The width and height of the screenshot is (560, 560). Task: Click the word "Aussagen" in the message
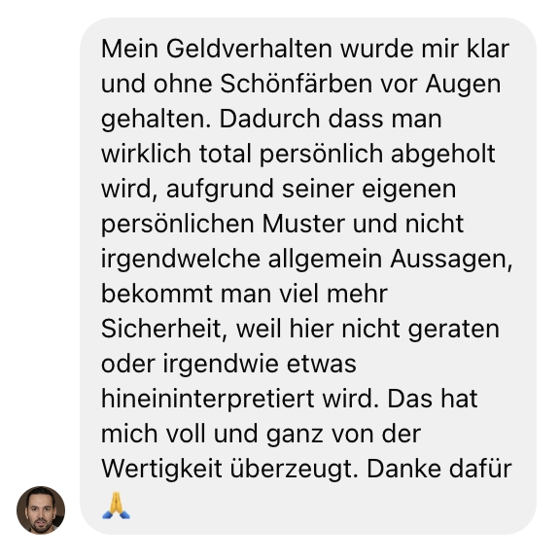(x=448, y=259)
